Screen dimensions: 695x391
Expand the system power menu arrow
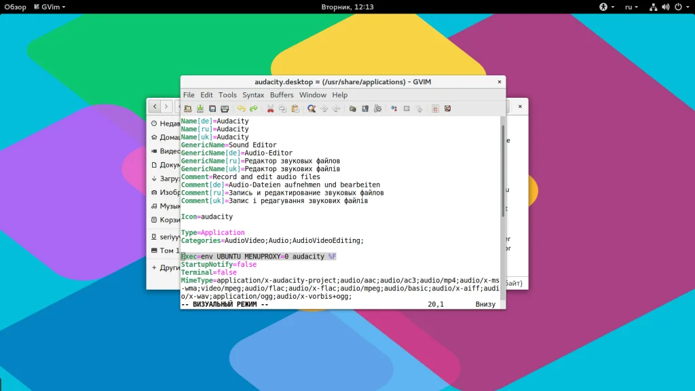click(686, 7)
